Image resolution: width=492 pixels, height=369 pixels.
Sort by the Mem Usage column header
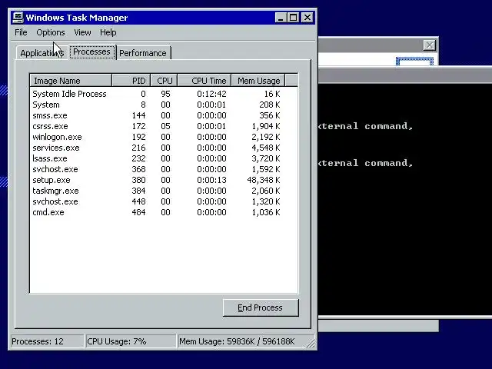point(258,81)
